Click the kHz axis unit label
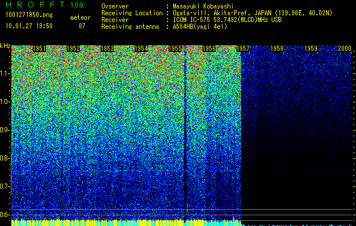Screen dimensions: 356x226 tap(5, 46)
